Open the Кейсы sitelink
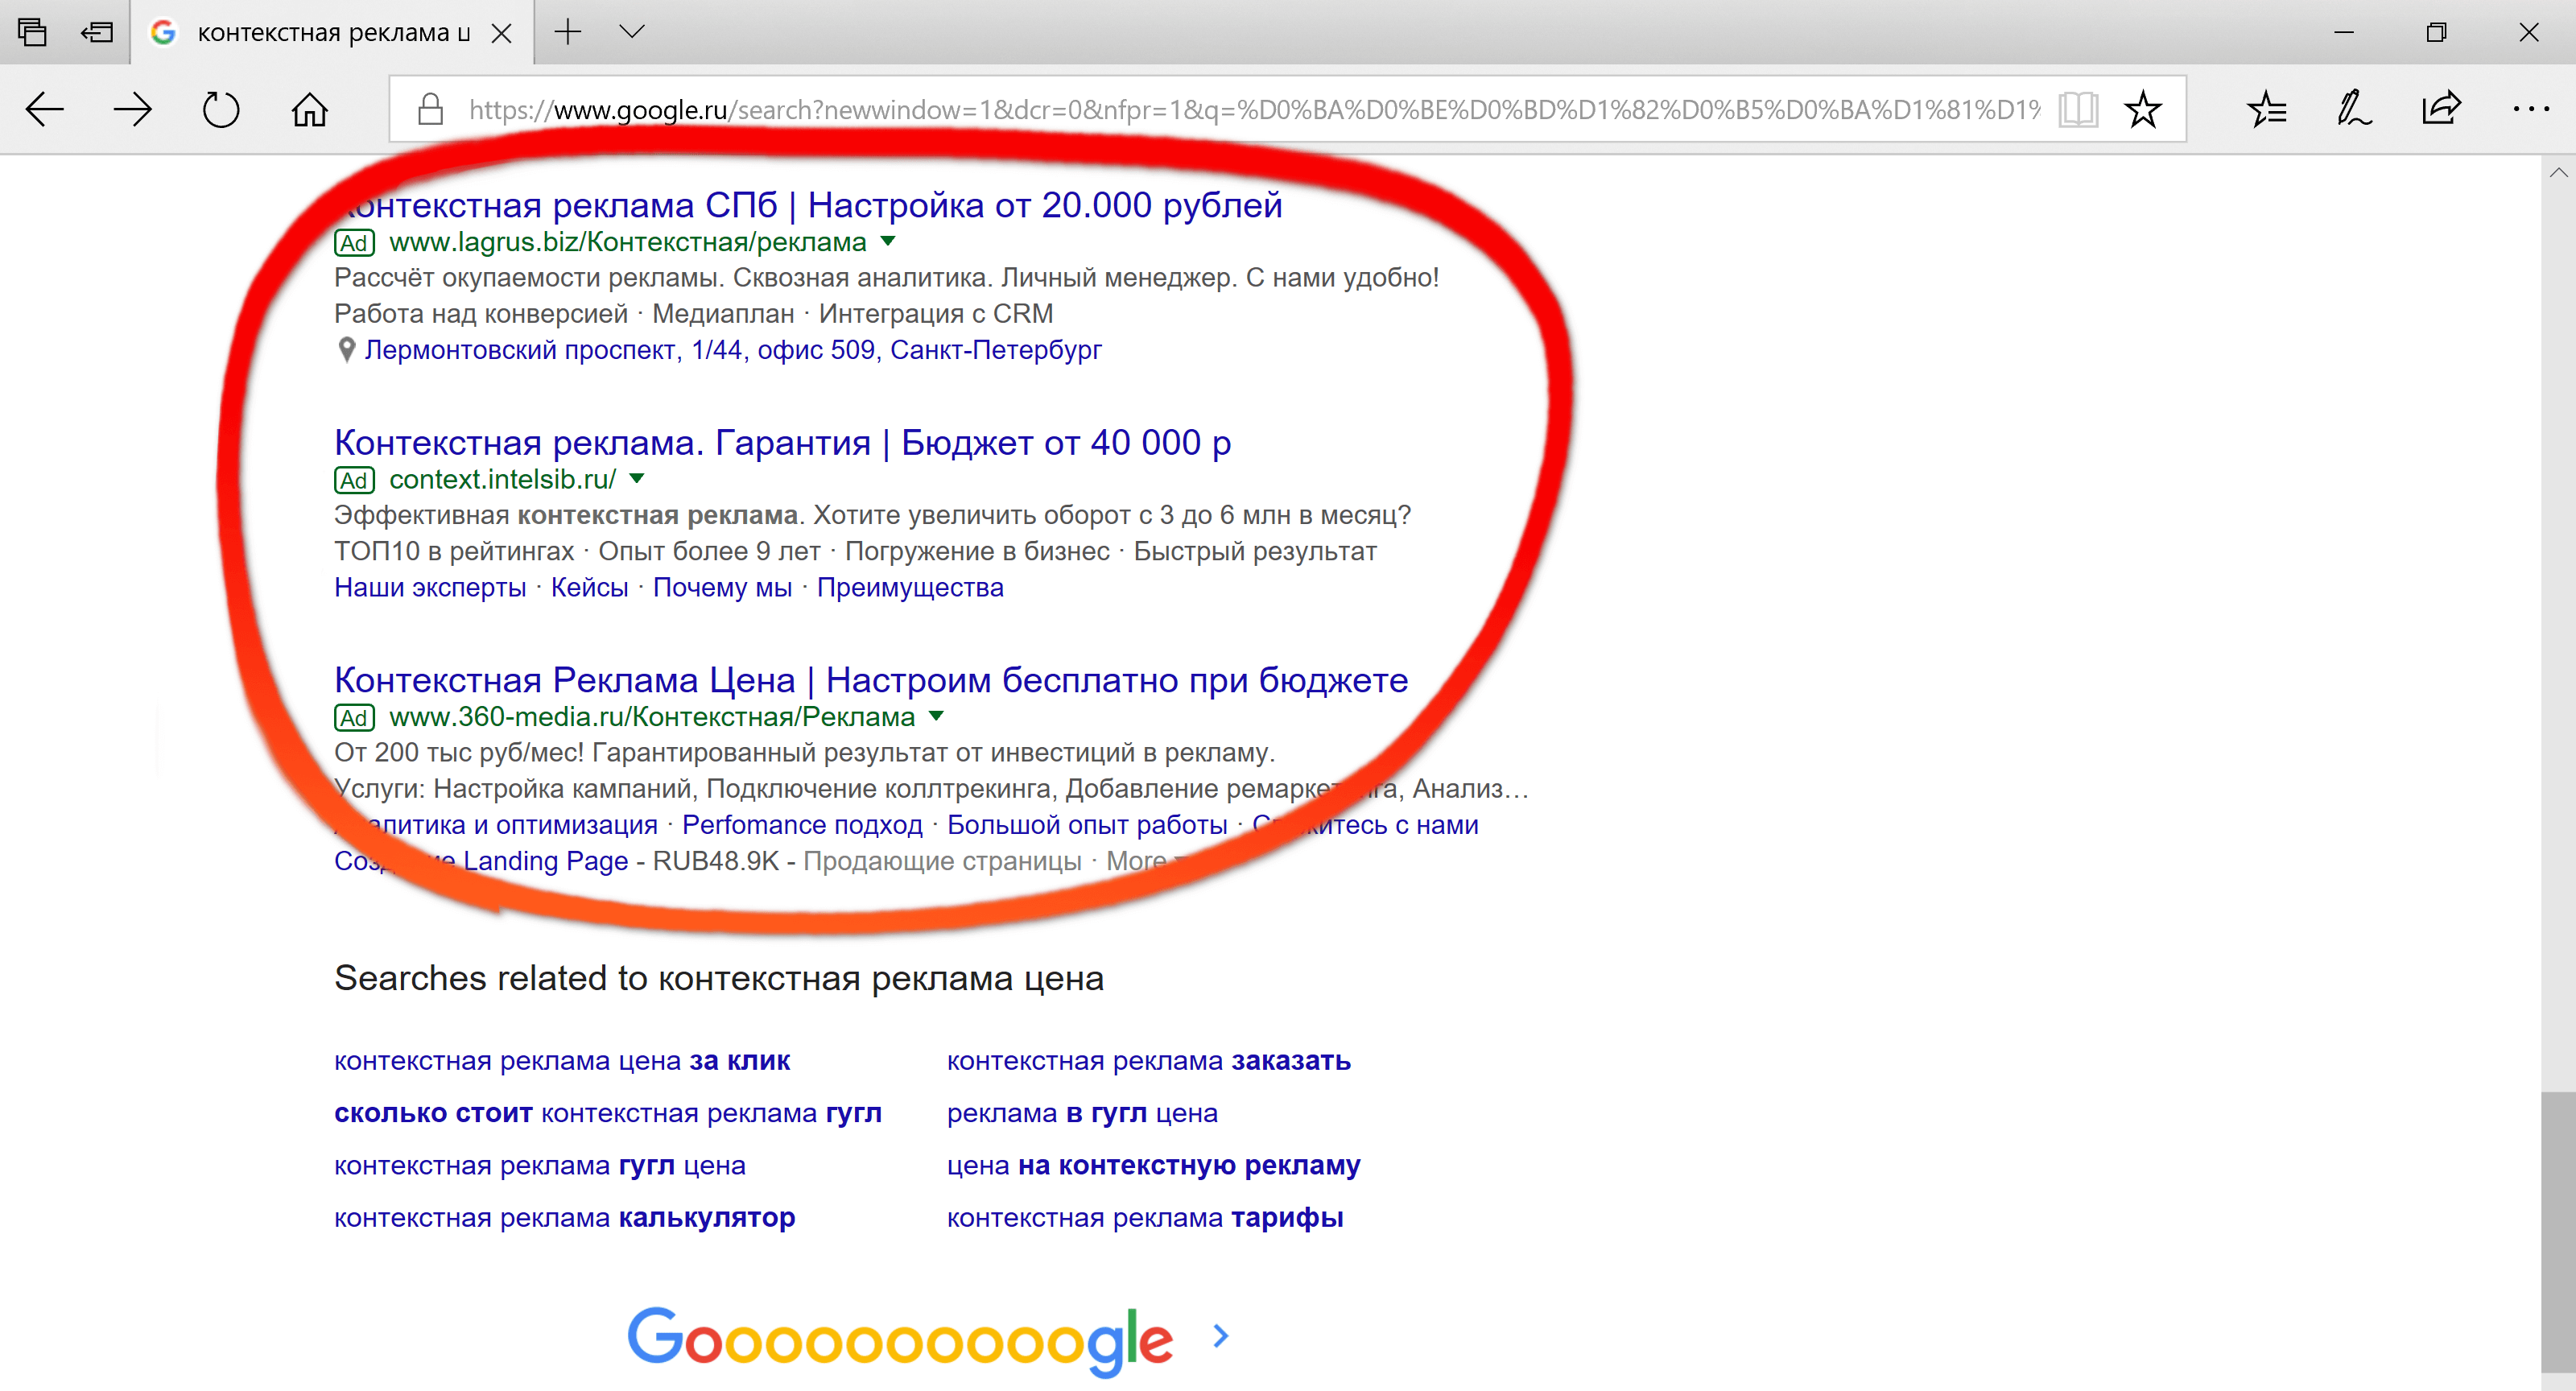This screenshot has width=2576, height=1391. (x=589, y=587)
